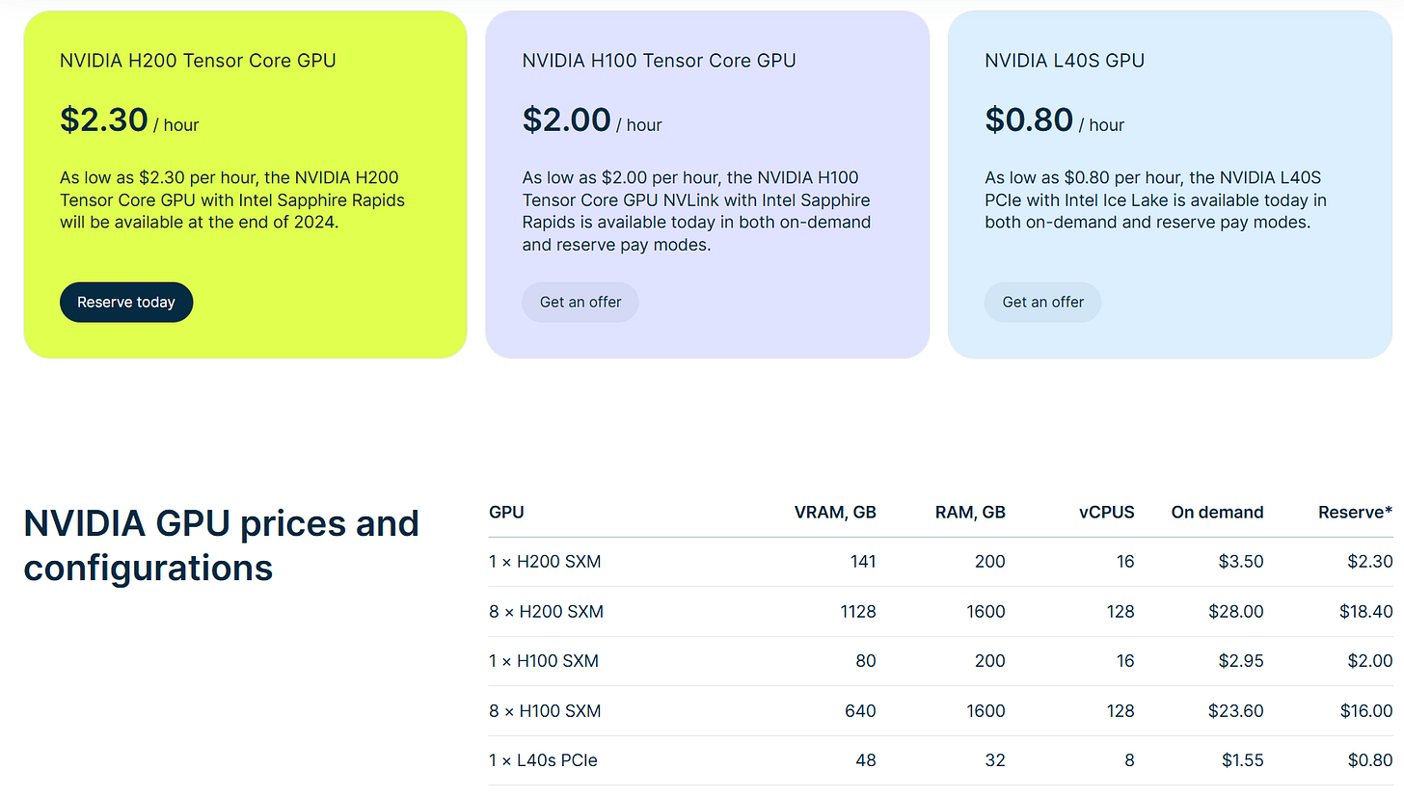
Task: Click the On demand column header
Action: coord(1218,513)
